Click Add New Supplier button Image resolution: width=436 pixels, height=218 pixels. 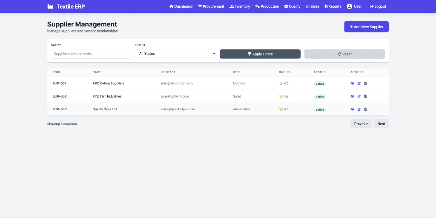tap(366, 27)
